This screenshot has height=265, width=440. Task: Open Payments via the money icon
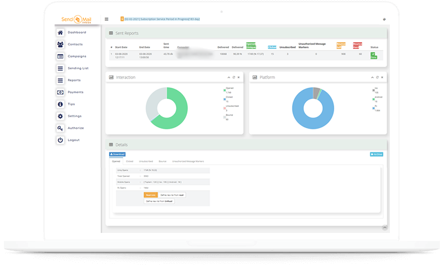pos(61,92)
